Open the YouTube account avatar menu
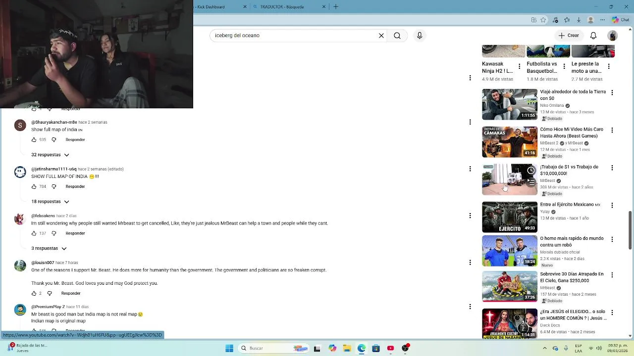 (613, 36)
